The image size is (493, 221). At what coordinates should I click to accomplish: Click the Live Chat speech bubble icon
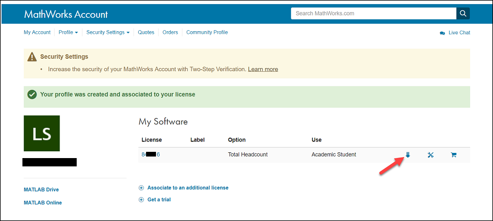442,33
